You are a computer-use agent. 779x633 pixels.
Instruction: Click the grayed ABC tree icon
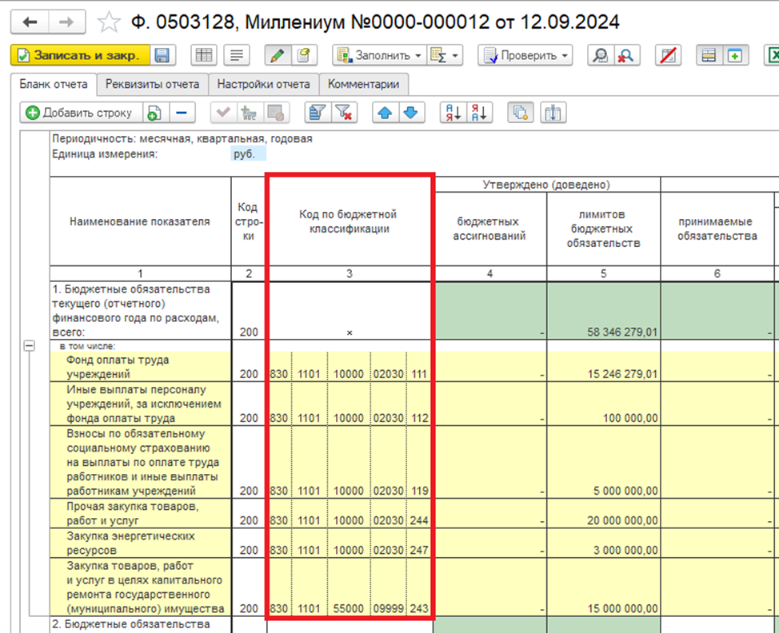tap(249, 113)
